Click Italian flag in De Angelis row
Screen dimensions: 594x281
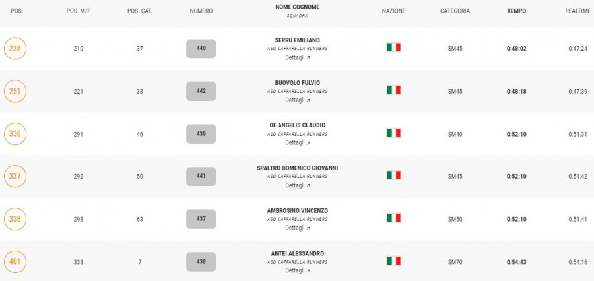point(393,133)
